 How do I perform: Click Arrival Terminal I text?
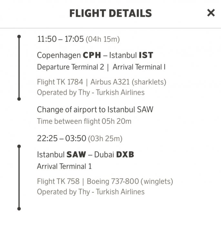coord(139,67)
